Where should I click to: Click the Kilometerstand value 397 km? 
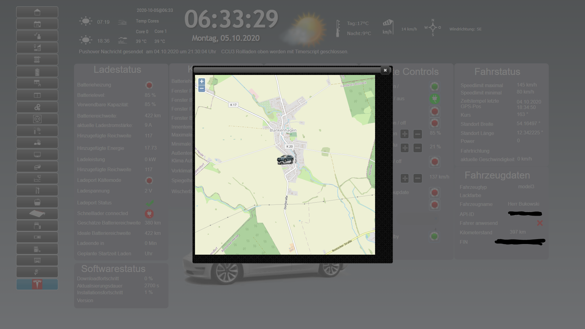tap(518, 232)
